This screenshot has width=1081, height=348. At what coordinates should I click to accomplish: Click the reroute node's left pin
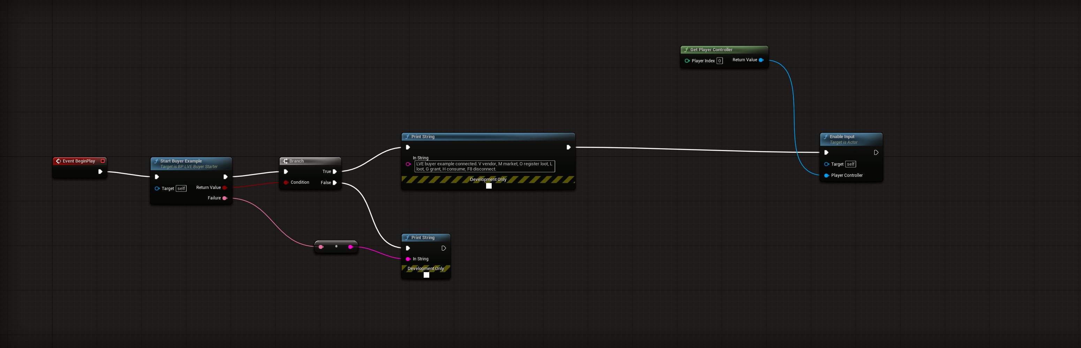tap(321, 247)
